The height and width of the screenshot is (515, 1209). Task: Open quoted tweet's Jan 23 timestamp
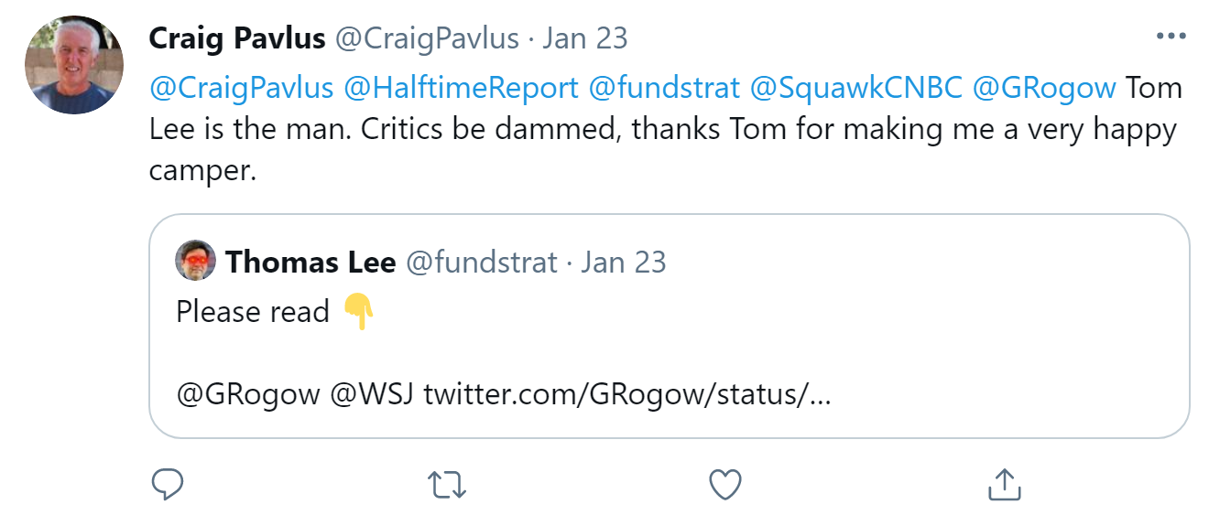[624, 263]
